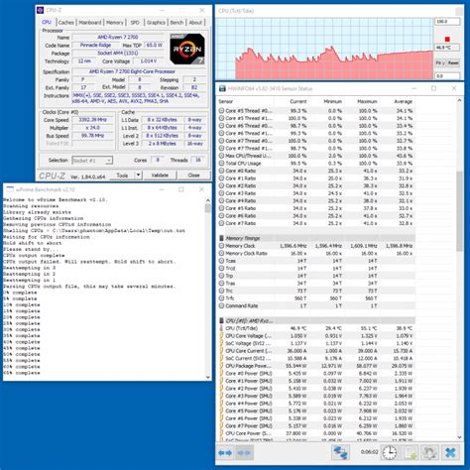Click the Tools button in CPU-Z
This screenshot has width=470, height=470.
point(122,176)
